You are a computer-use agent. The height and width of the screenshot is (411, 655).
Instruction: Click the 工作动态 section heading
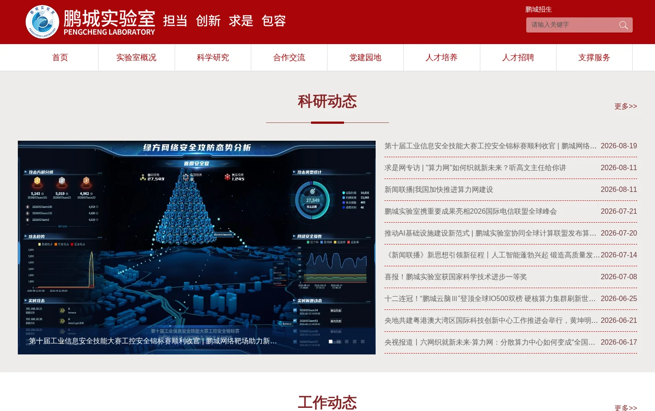click(x=327, y=403)
